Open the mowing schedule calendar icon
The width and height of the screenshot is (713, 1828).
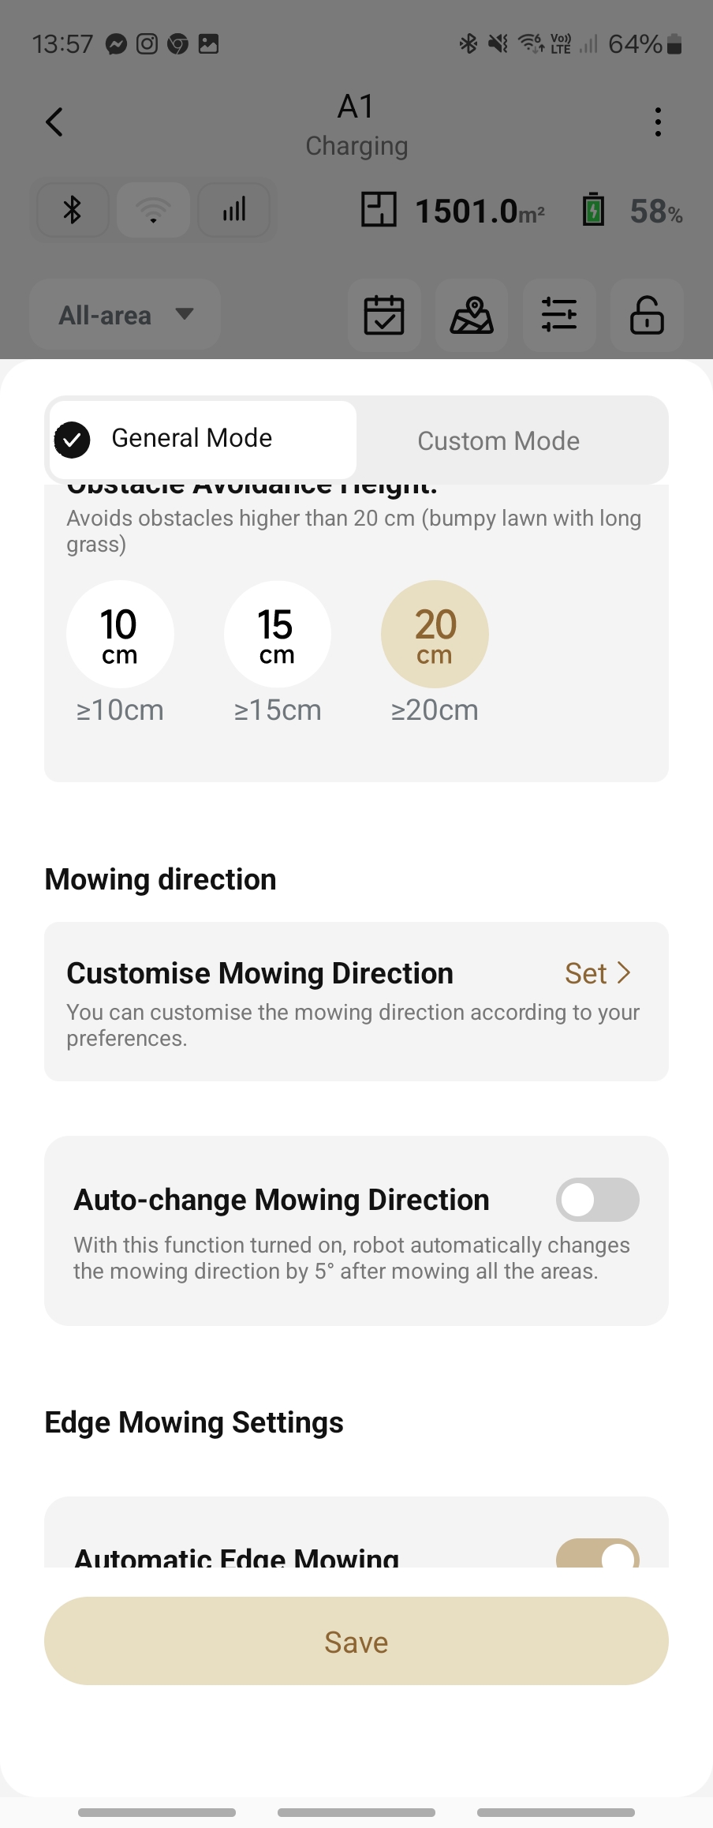384,315
